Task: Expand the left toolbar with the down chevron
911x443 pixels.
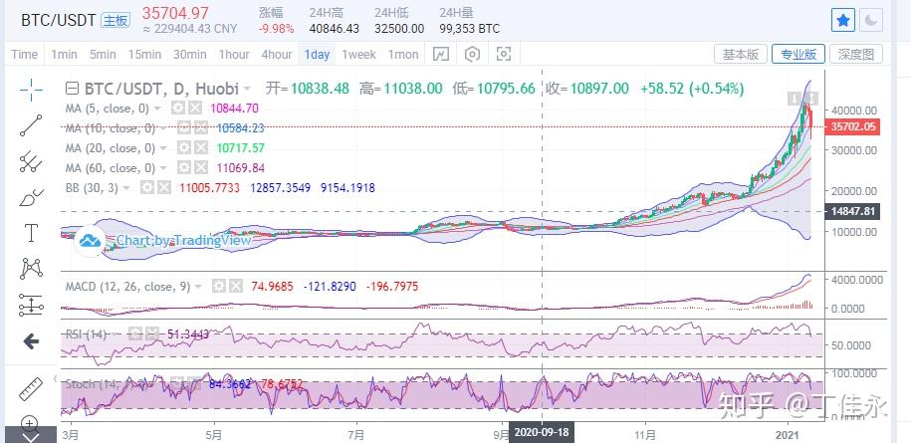Action: pos(31,437)
